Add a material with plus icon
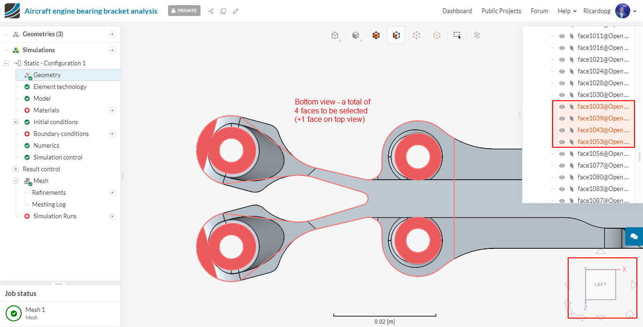This screenshot has height=327, width=643. click(x=112, y=110)
